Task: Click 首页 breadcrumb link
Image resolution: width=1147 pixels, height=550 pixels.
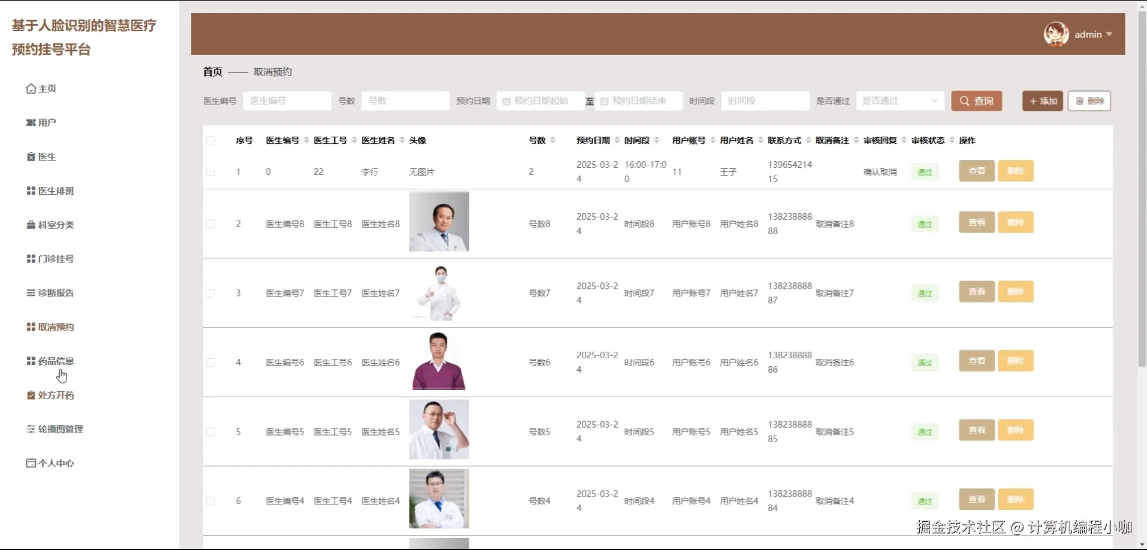Action: [x=213, y=72]
